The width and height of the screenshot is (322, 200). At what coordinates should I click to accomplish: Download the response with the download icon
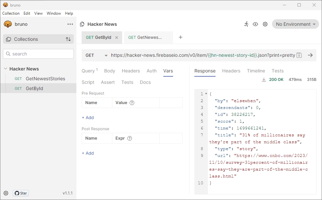pyautogui.click(x=264, y=80)
